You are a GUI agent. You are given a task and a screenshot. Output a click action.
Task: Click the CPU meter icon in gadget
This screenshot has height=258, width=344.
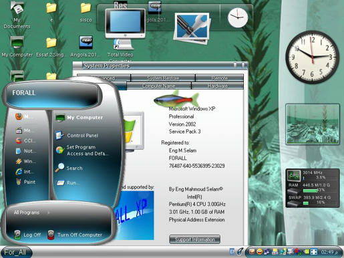point(294,175)
